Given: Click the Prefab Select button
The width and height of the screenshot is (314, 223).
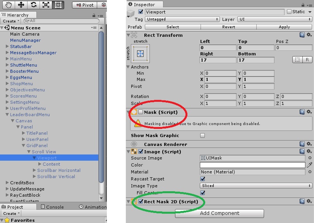Looking at the screenshot, I should (x=173, y=27).
